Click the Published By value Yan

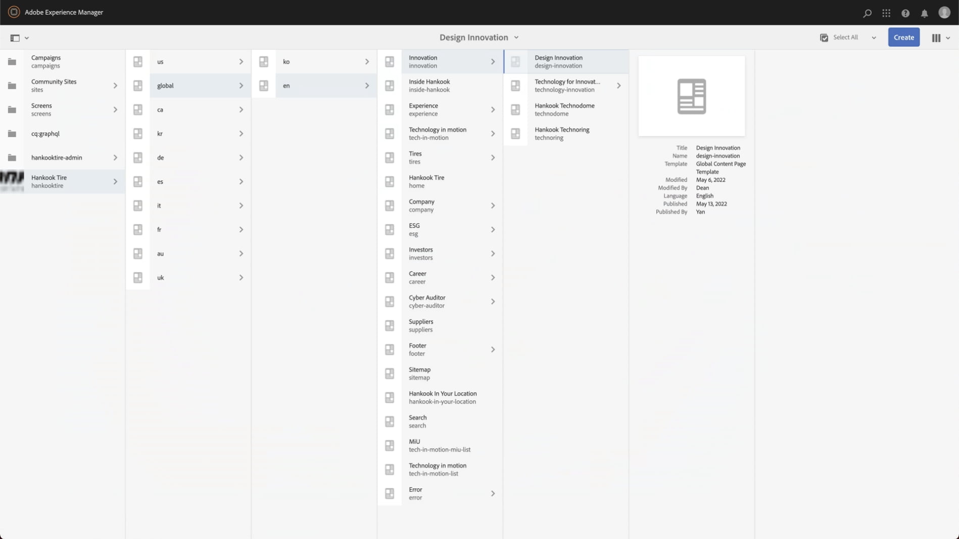click(700, 212)
